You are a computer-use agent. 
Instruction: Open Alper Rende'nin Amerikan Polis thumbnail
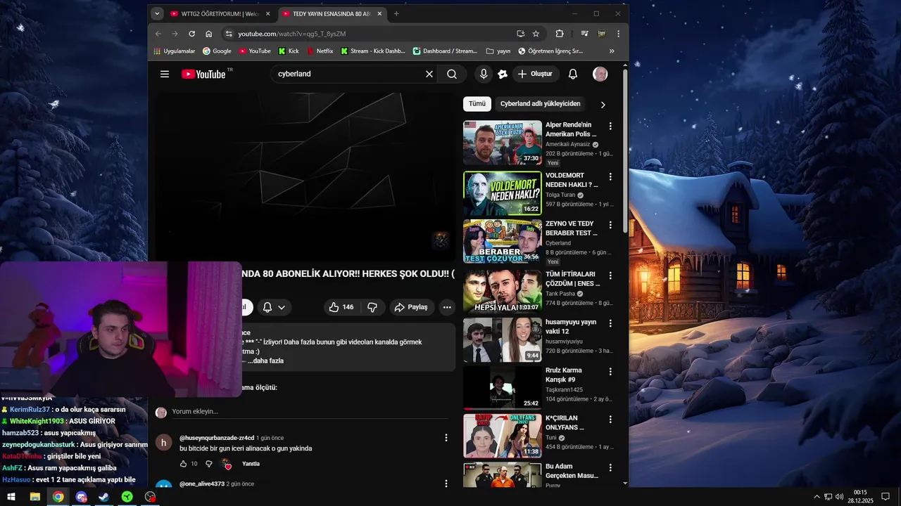[x=503, y=143]
